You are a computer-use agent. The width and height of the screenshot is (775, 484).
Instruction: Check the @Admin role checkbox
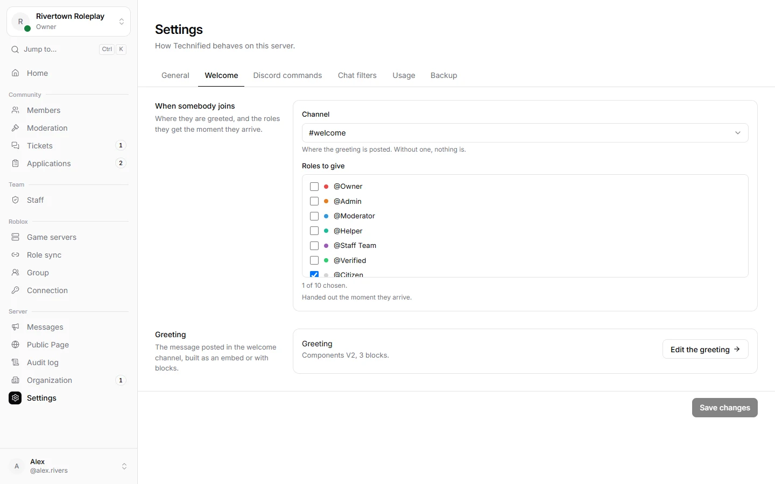pos(314,201)
